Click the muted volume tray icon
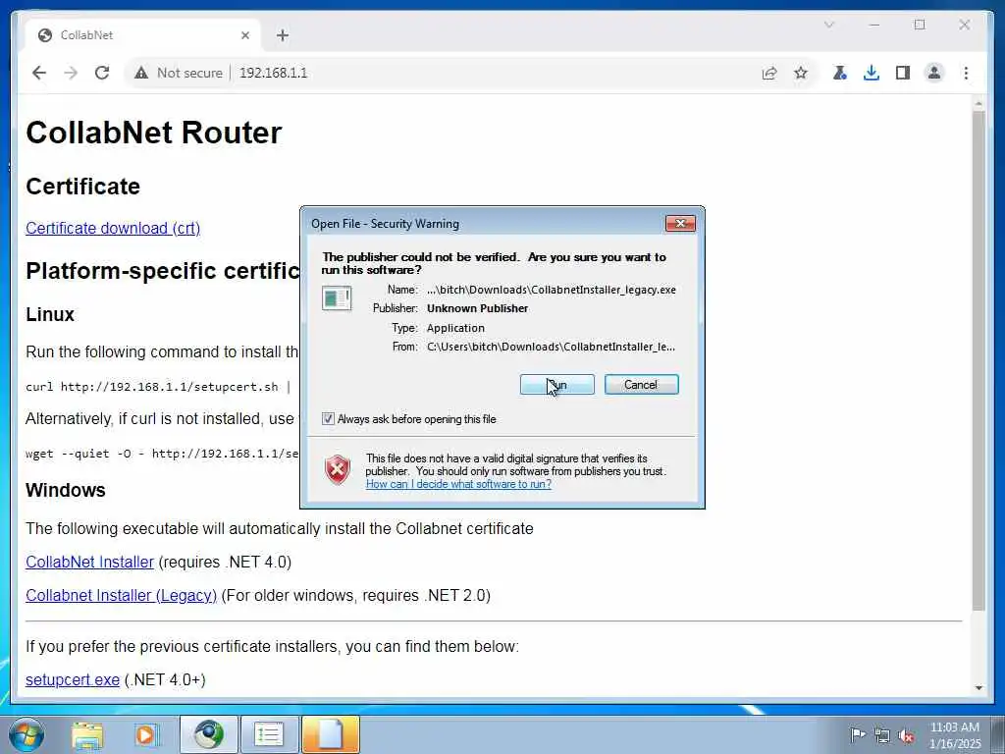 click(x=906, y=735)
